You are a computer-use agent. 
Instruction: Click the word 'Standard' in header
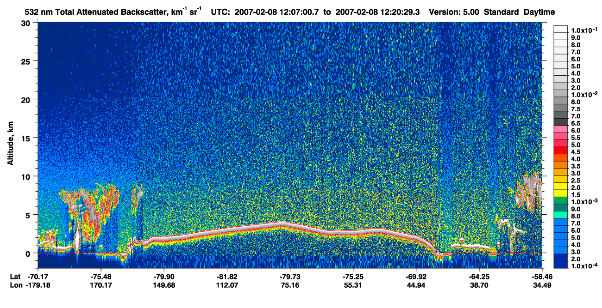[502, 12]
